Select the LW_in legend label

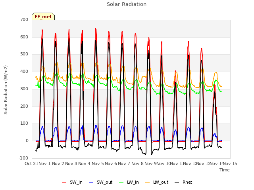coord(133,182)
